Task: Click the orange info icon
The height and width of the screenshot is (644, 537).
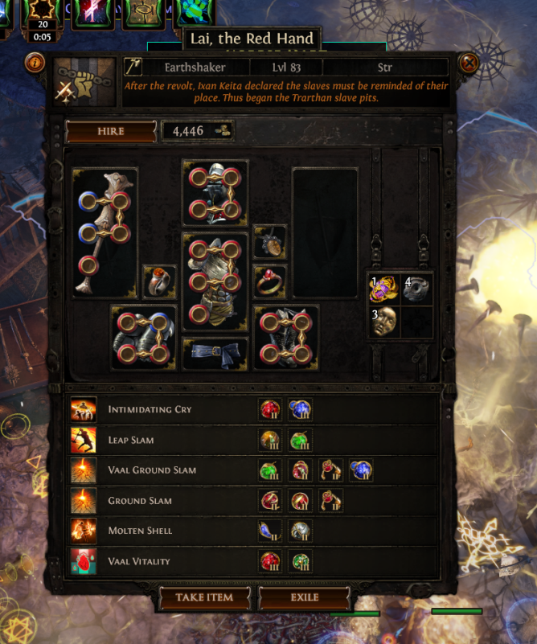Action: tap(35, 63)
